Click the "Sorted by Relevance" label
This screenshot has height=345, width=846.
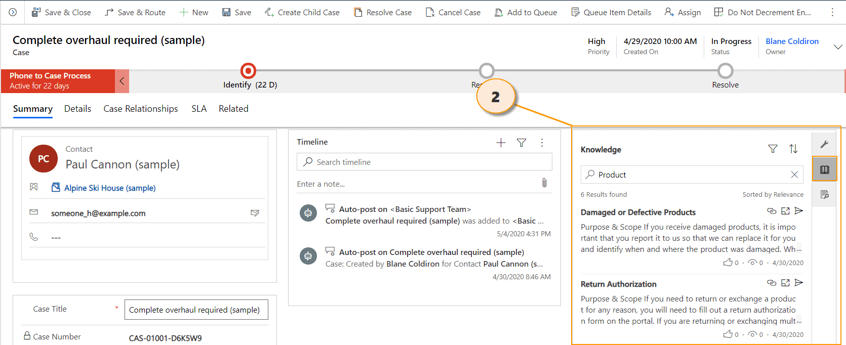tap(773, 194)
